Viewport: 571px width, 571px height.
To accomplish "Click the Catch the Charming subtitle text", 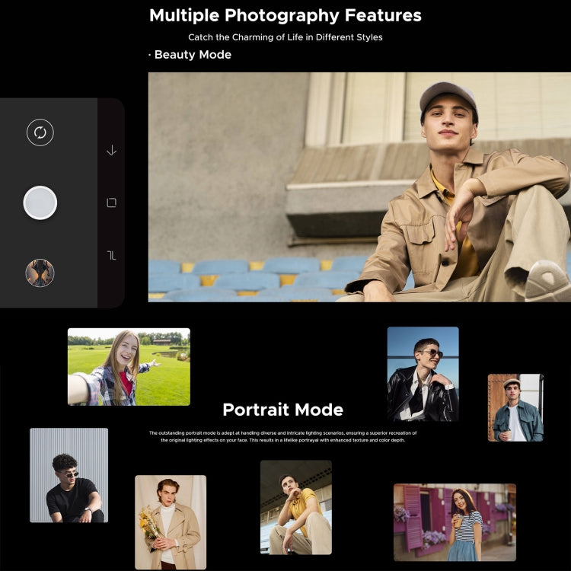I will pos(285,37).
